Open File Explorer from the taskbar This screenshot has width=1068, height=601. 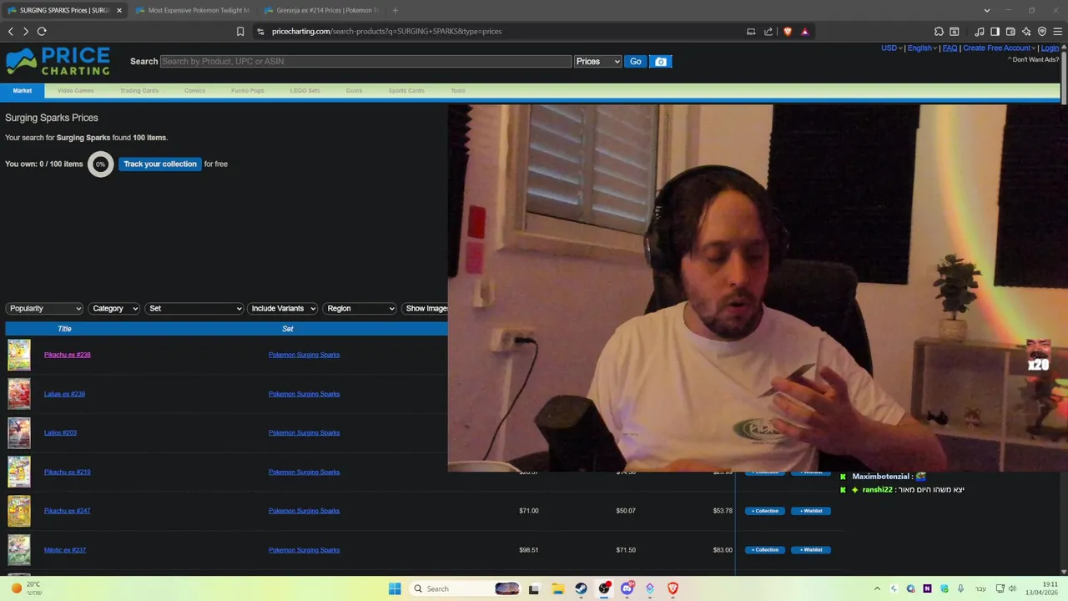coord(557,588)
